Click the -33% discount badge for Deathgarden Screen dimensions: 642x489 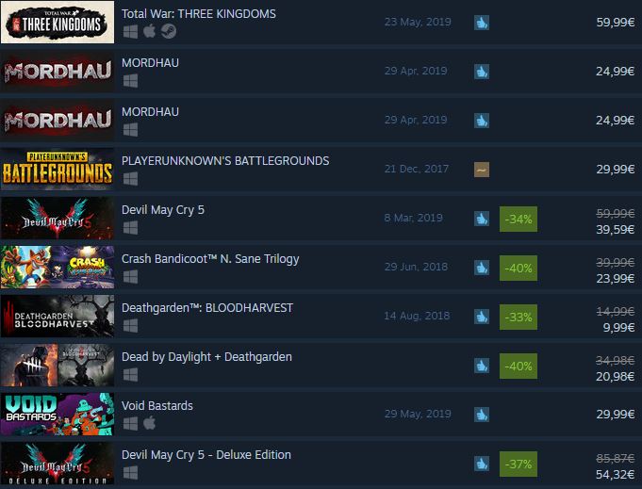pos(519,318)
